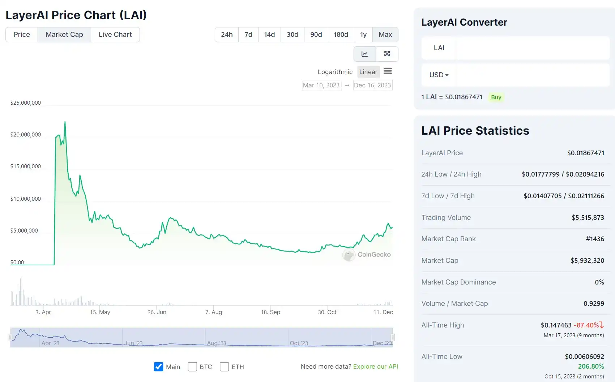615x382 pixels.
Task: Open the chart hamburger export menu
Action: (388, 71)
